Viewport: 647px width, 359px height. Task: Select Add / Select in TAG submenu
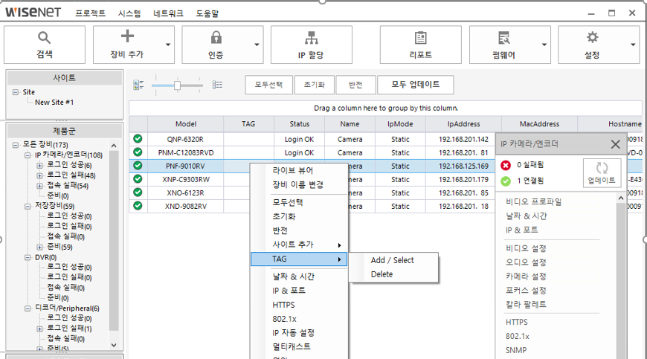393,260
